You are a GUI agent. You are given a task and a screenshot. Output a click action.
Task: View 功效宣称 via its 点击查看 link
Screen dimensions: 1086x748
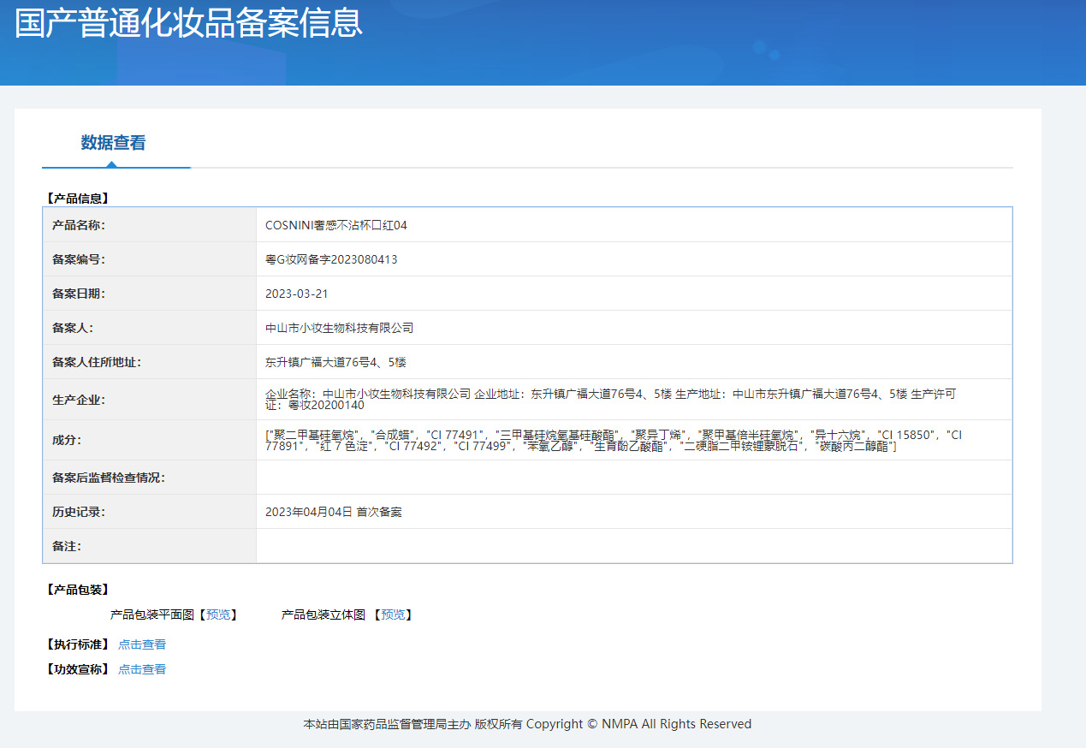coord(141,668)
